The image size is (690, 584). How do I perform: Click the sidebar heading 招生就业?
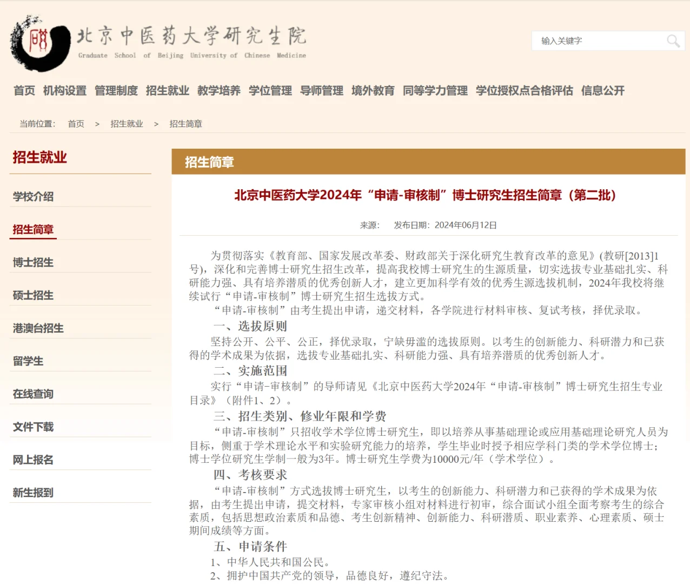(x=39, y=157)
